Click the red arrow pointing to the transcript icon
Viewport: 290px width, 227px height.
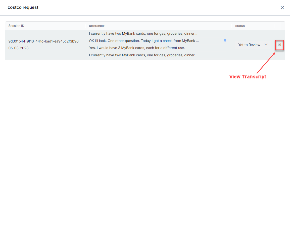click(x=266, y=62)
